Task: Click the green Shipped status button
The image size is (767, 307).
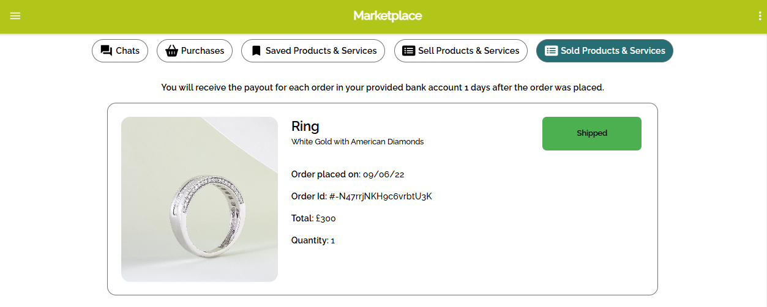Action: (591, 133)
